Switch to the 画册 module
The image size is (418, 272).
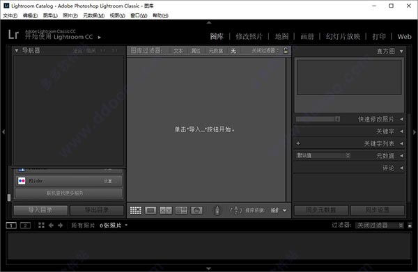click(x=307, y=36)
